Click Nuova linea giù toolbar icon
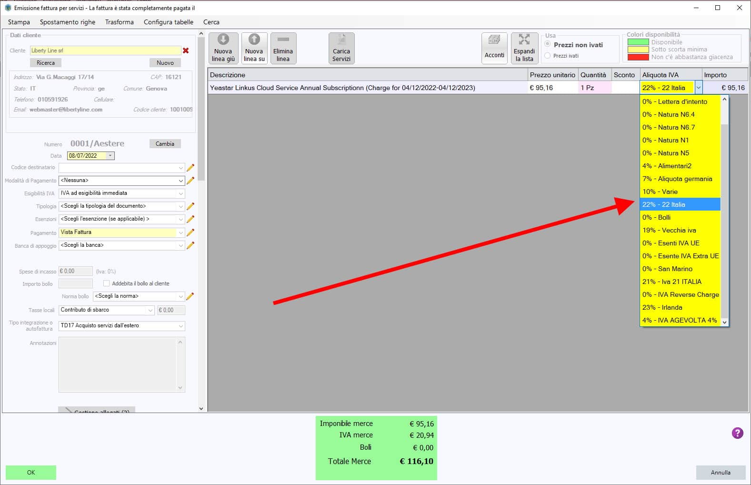The width and height of the screenshot is (751, 485). coord(223,48)
